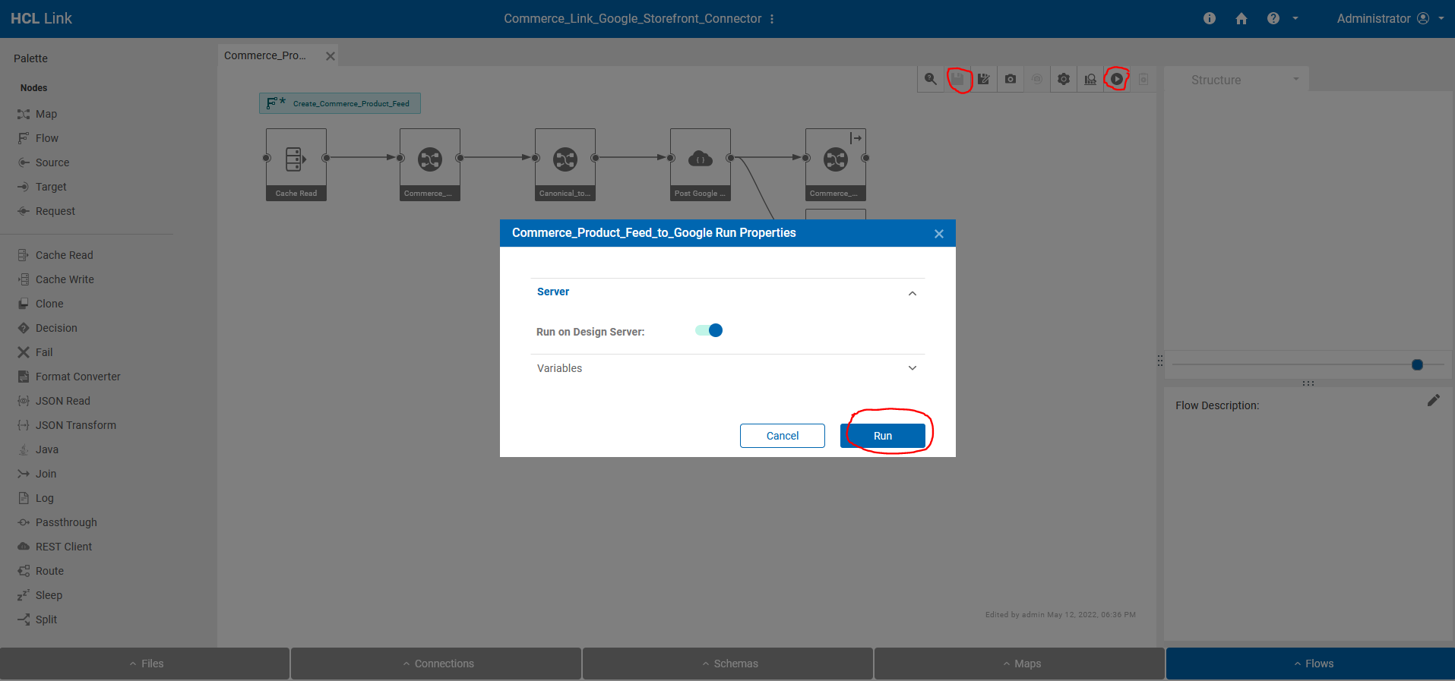This screenshot has height=681, width=1455.
Task: Select the Log palette node
Action: (x=36, y=498)
